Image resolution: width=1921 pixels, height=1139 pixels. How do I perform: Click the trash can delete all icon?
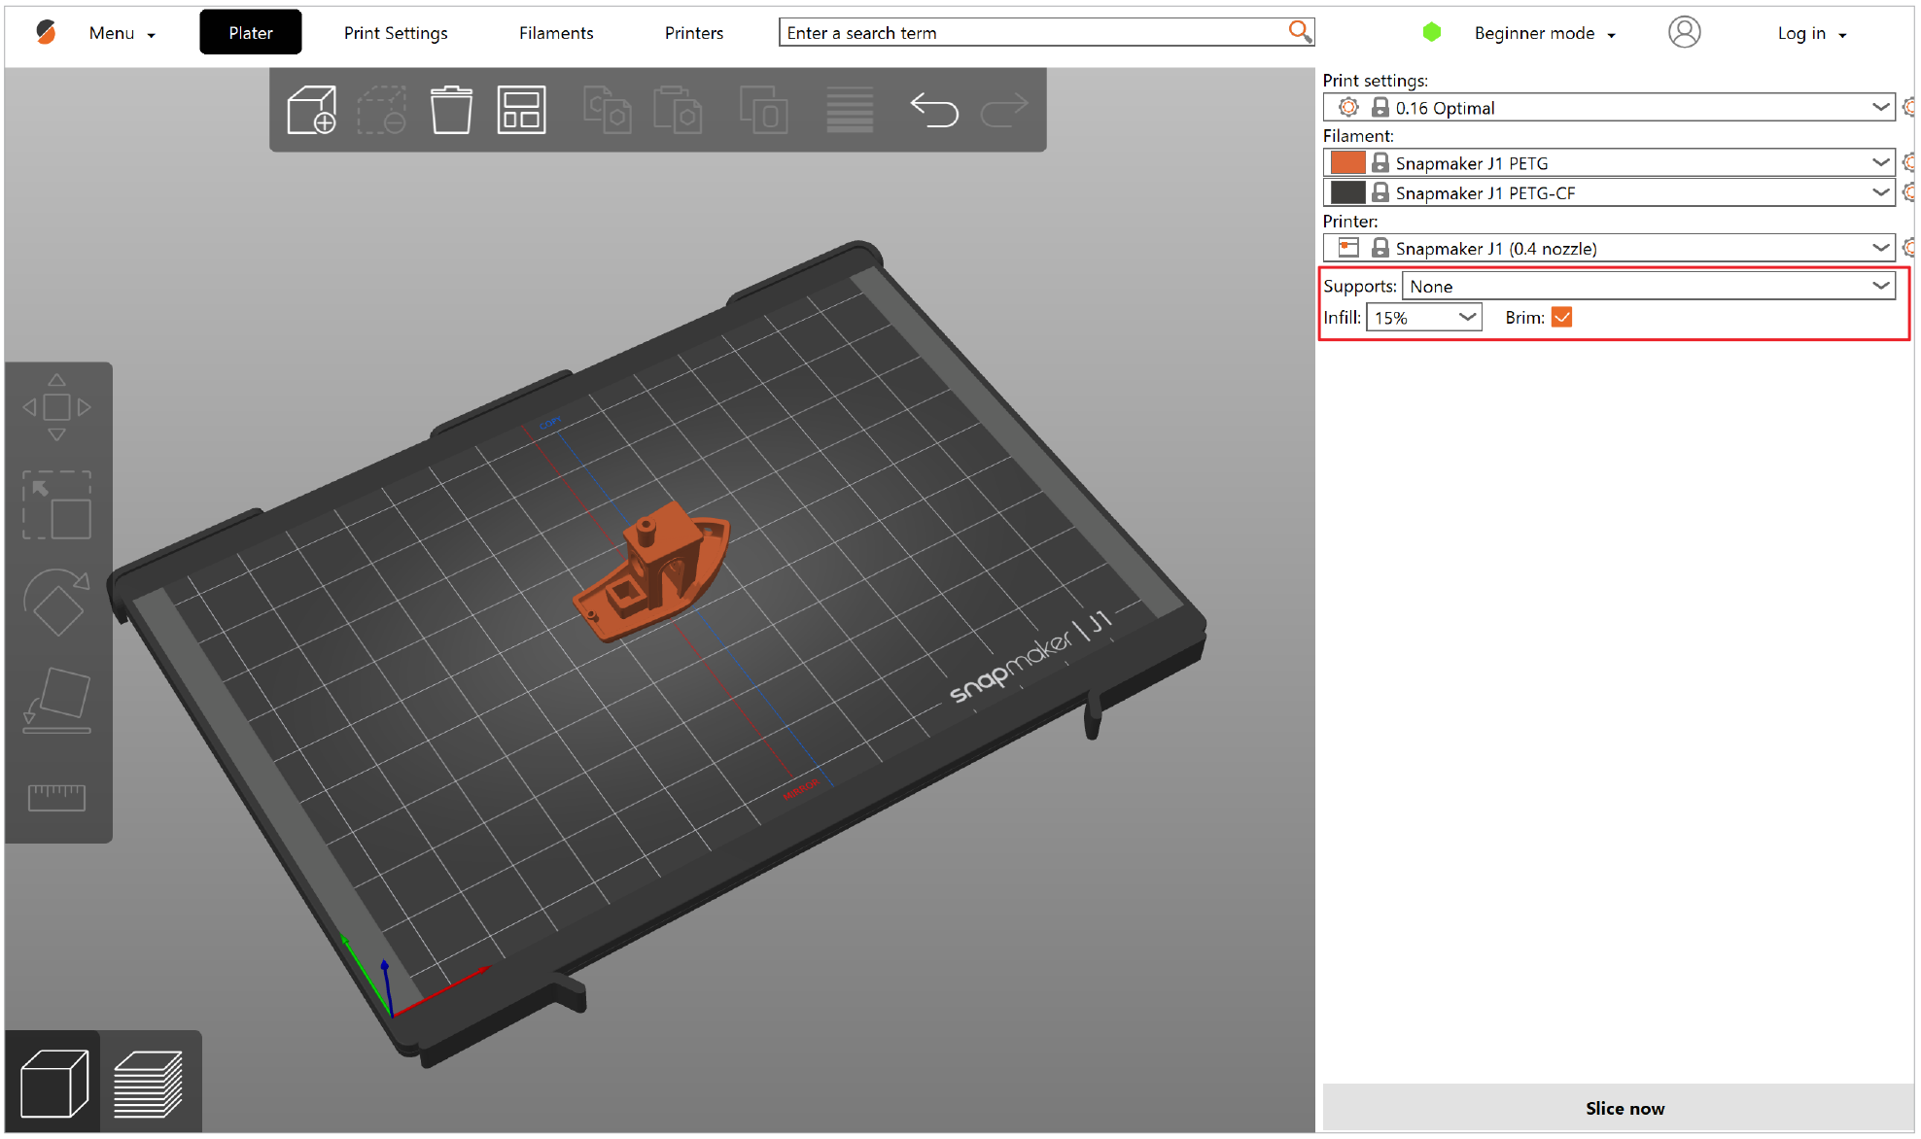(451, 110)
